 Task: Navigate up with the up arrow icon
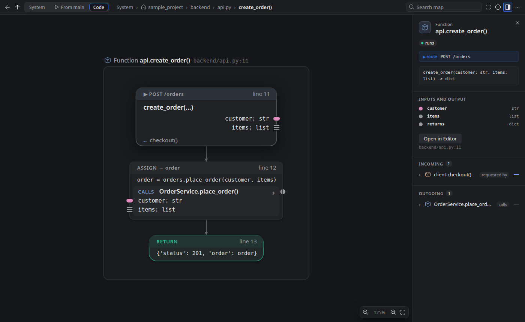click(x=17, y=7)
